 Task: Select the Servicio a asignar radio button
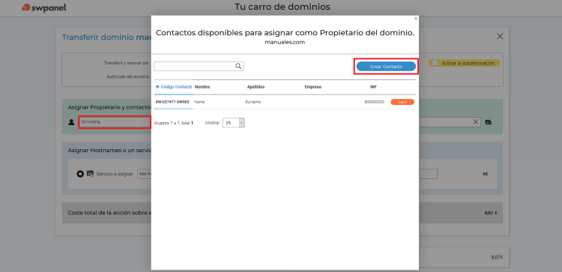pos(80,174)
